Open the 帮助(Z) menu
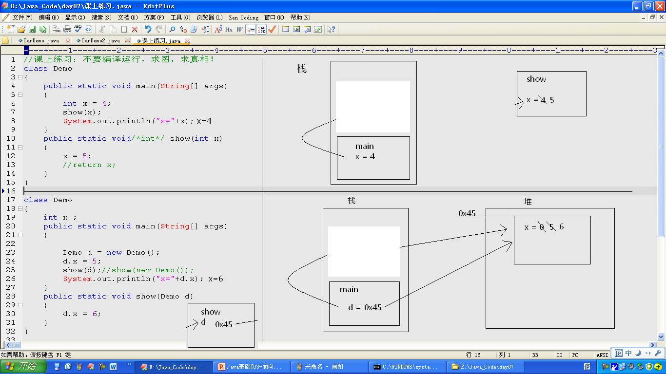This screenshot has height=374, width=666. coord(300,18)
